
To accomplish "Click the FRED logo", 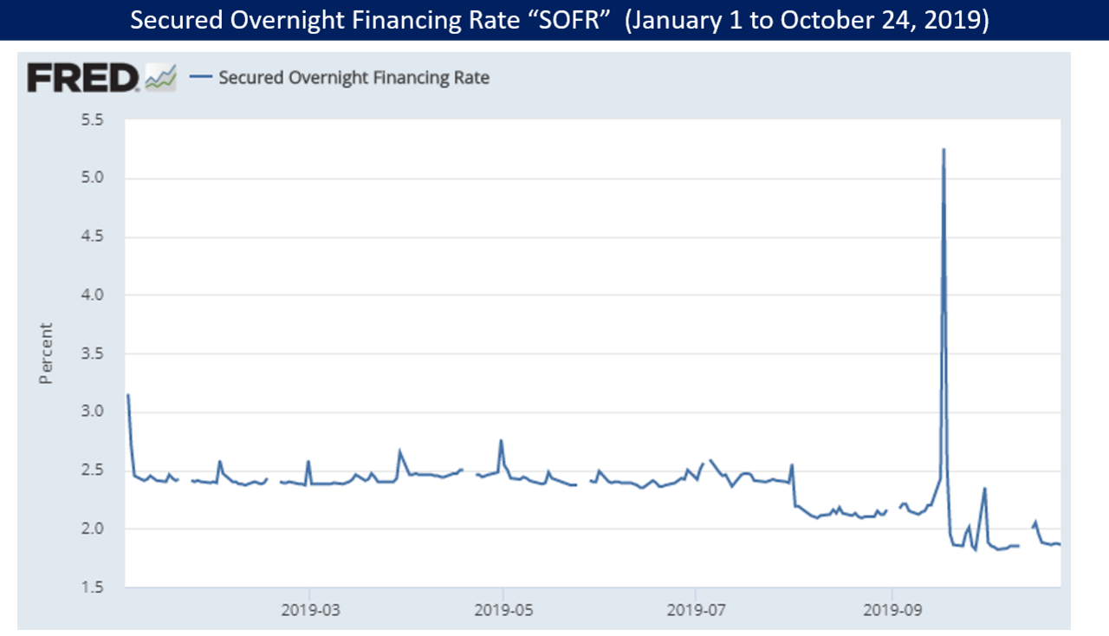I will [x=82, y=77].
